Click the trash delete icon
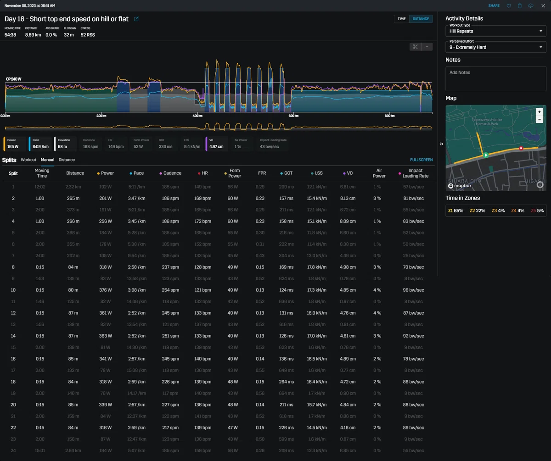 point(520,6)
